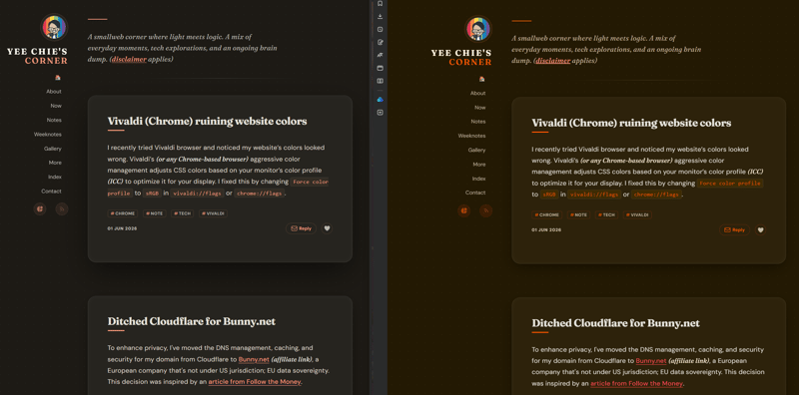
Task: Open 'article from Follow the Money' link, left page
Action: pos(255,382)
